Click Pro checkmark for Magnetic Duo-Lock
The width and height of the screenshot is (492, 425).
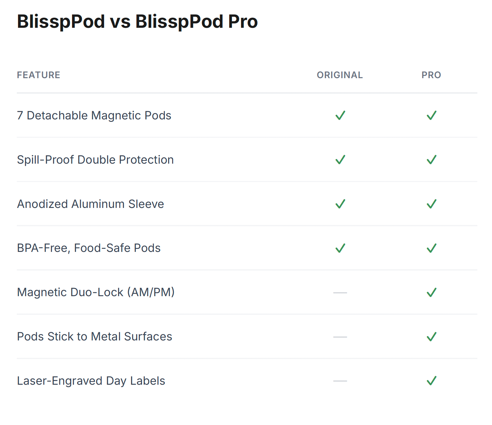coord(431,292)
